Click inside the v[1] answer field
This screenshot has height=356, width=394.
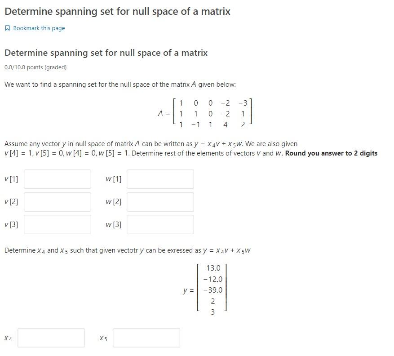(58, 179)
